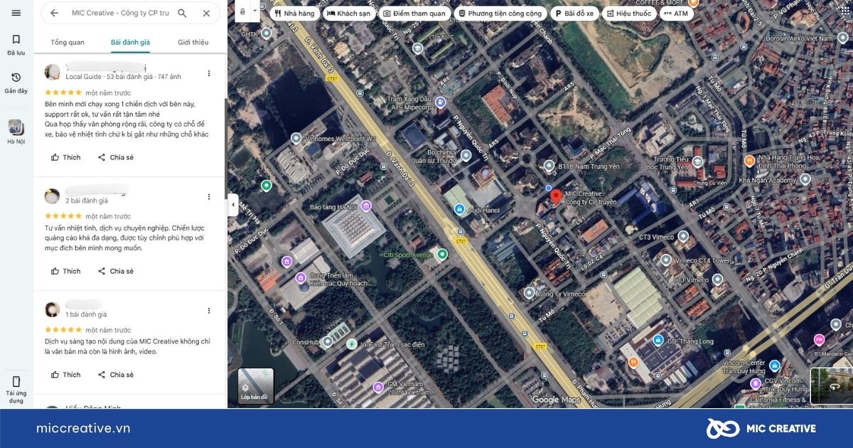
Task: Click avatar of reviewer with 2 bài đánh giá
Action: pos(52,196)
